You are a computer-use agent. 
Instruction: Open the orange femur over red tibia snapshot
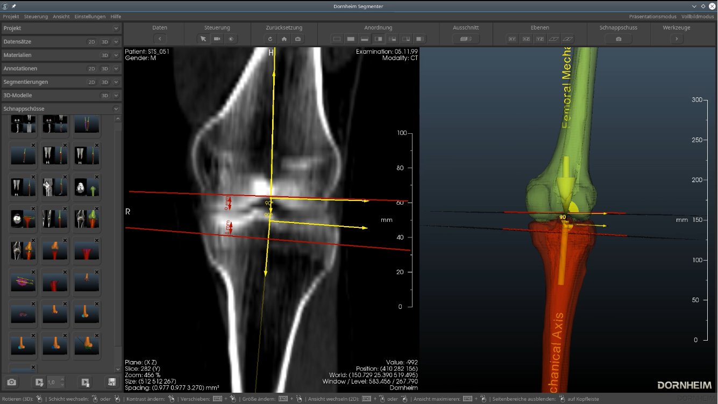[x=55, y=250]
